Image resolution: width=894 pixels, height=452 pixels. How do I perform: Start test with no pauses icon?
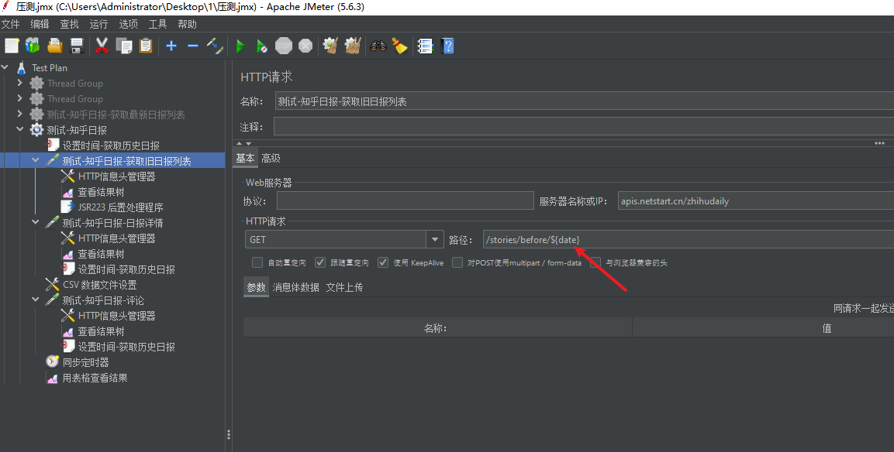coord(262,46)
